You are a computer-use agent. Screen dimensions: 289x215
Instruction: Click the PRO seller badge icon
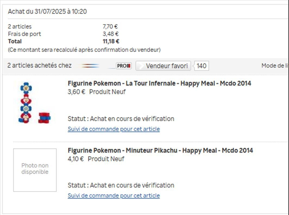[x=124, y=66]
